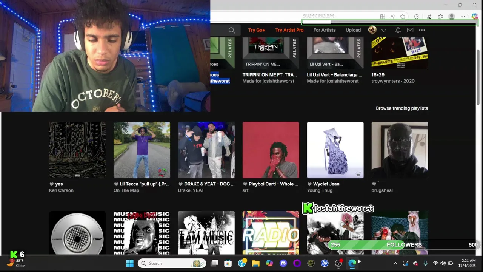The image size is (483, 272).
Task: Click the Ken Carson artist name
Action: (61, 190)
